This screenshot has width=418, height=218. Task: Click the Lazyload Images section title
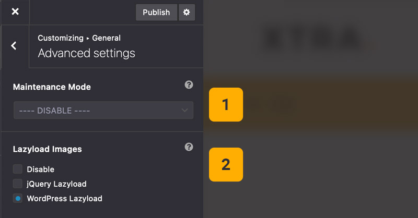pos(47,149)
